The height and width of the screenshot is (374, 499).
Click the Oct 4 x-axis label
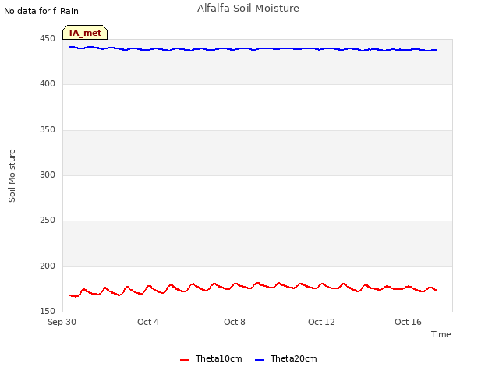coord(147,322)
